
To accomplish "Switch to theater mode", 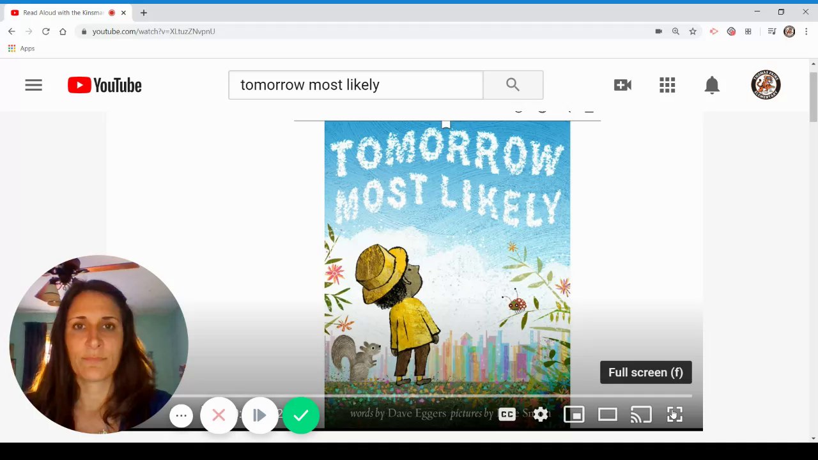I will [x=607, y=415].
